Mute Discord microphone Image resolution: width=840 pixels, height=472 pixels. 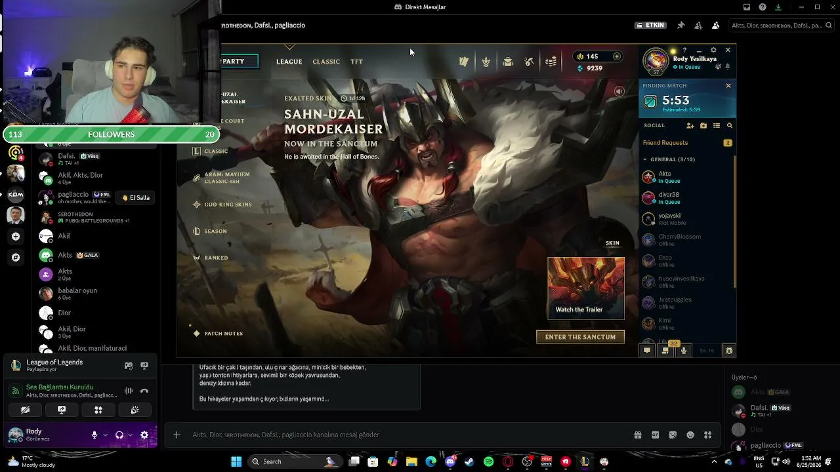(94, 435)
